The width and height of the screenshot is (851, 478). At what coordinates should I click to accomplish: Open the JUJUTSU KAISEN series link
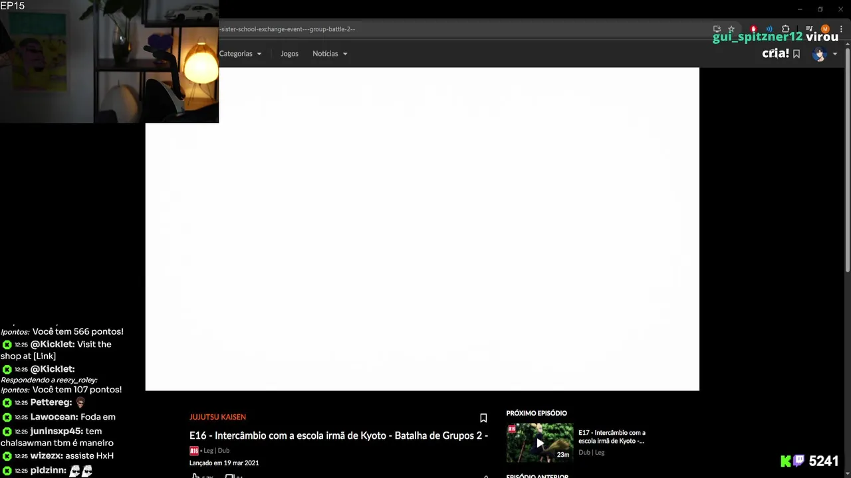pos(217,417)
